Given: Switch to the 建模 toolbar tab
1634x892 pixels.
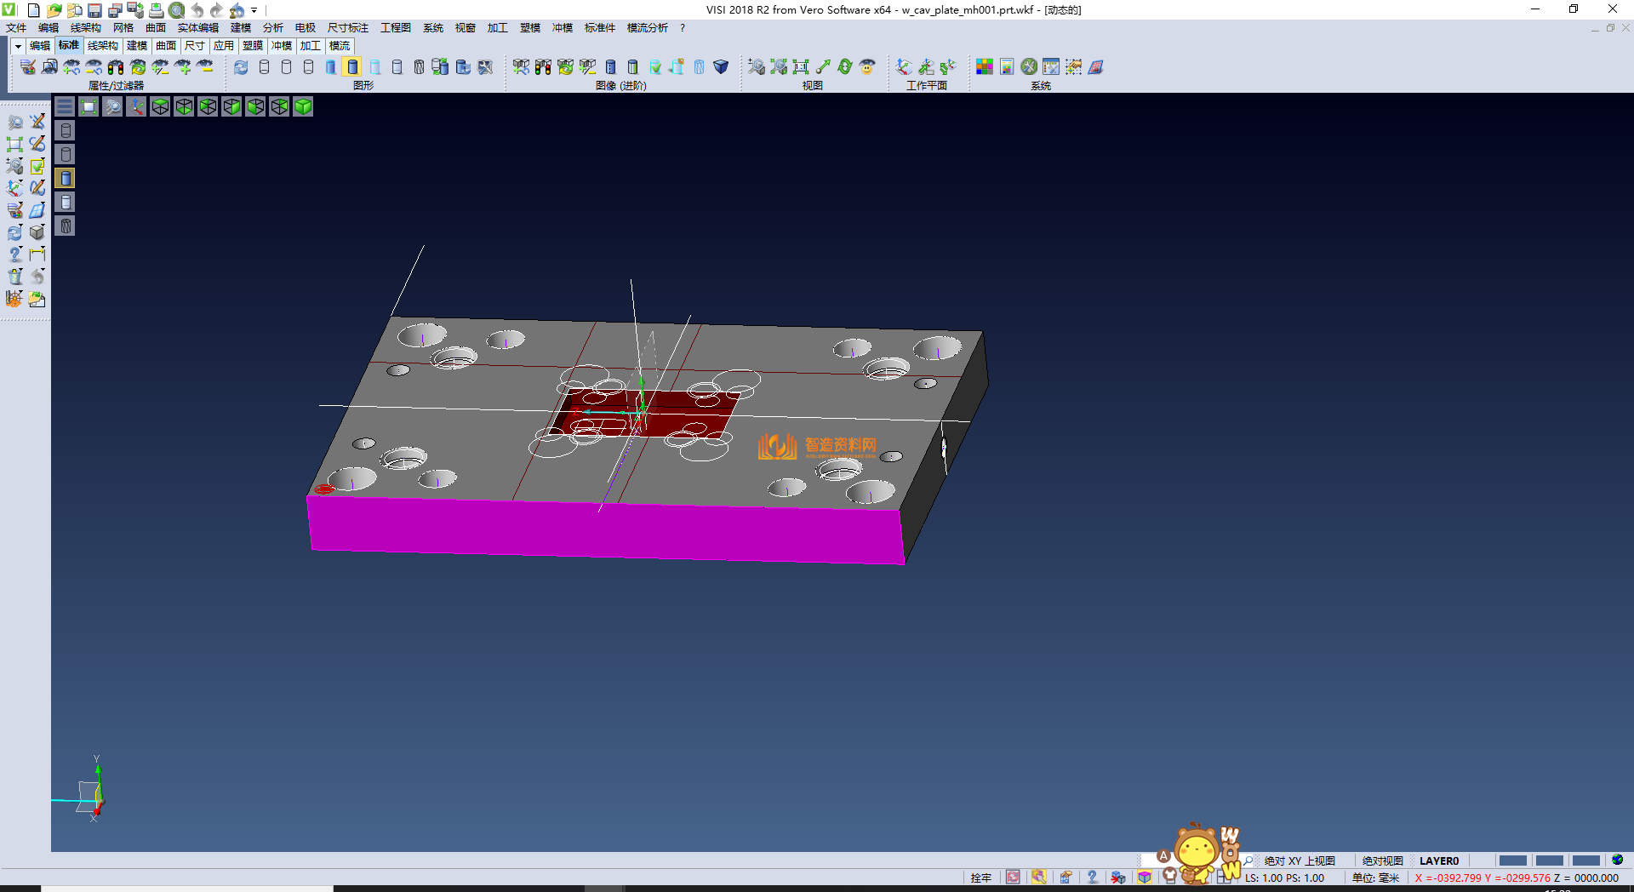Looking at the screenshot, I should tap(137, 46).
